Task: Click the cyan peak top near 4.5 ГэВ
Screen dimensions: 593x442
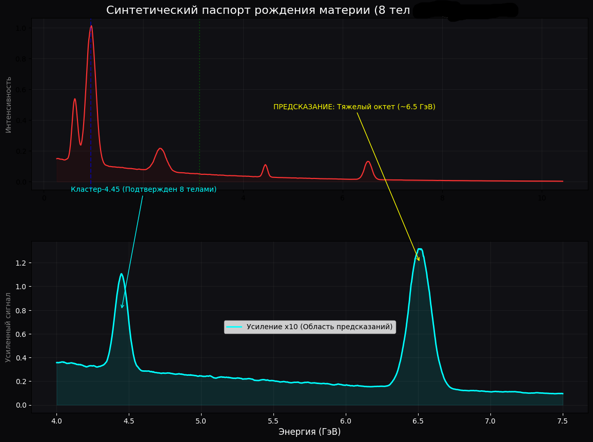Action: click(x=121, y=274)
